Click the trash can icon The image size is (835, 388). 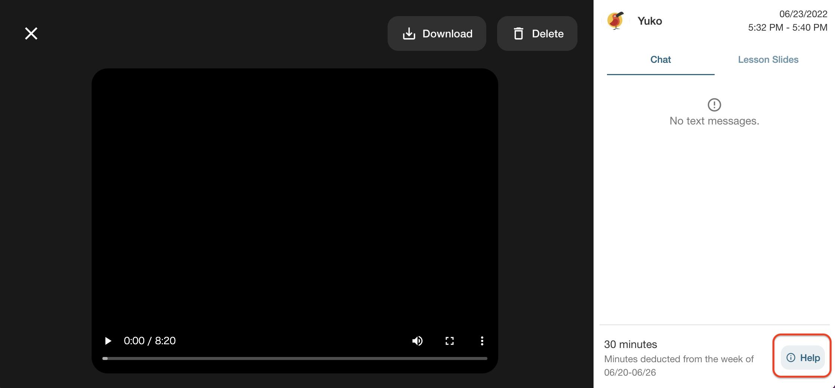tap(518, 34)
